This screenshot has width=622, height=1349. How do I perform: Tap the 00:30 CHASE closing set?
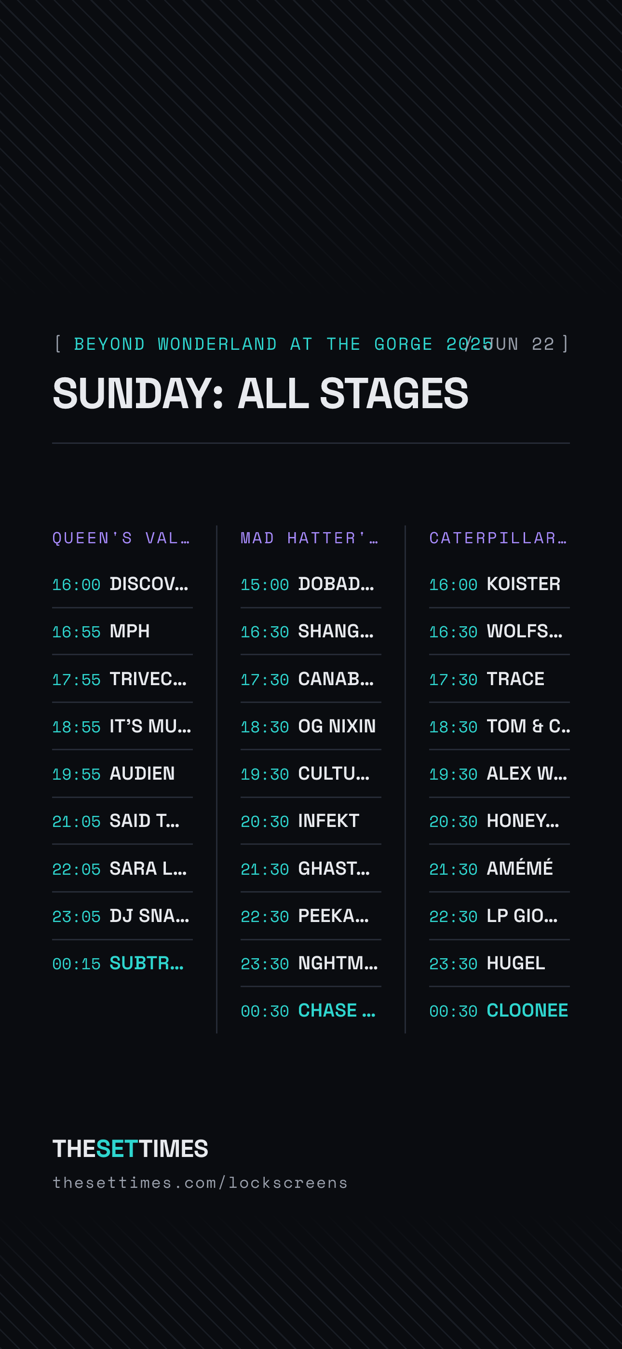pyautogui.click(x=311, y=1011)
